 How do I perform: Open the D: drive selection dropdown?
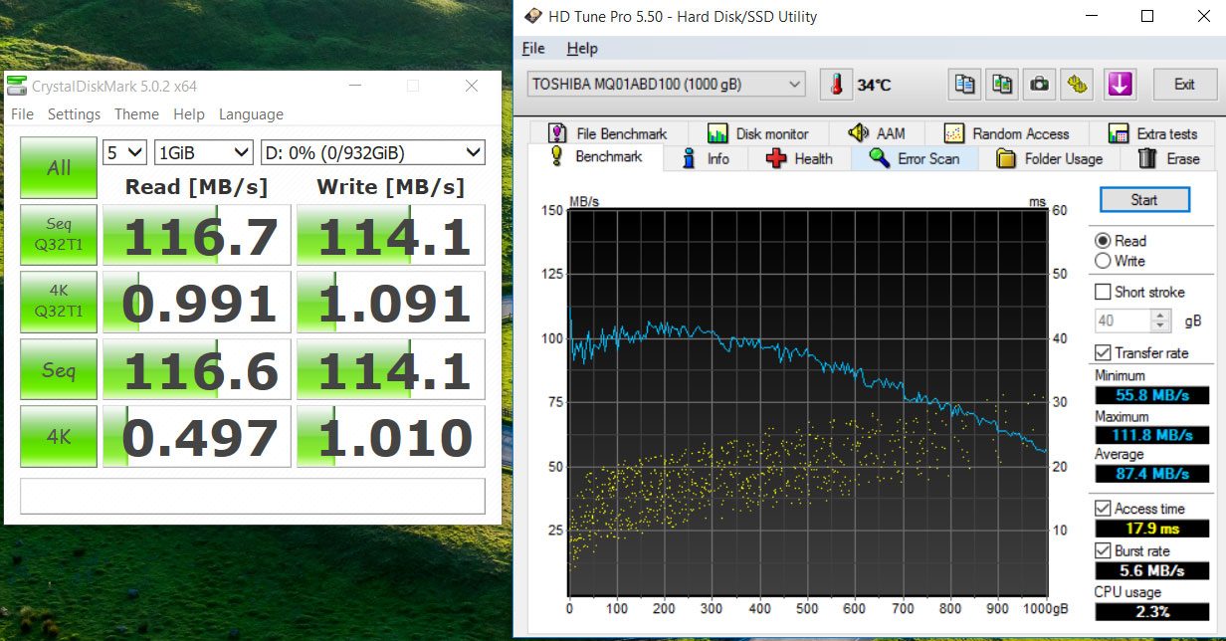tap(373, 152)
